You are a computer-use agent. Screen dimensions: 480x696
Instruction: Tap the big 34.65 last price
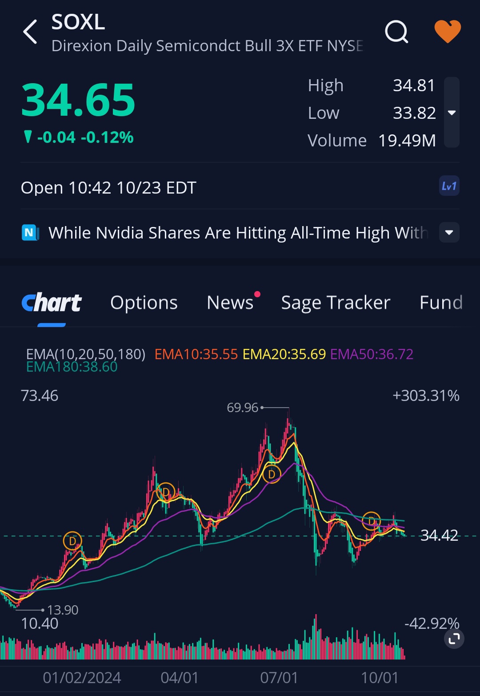(x=78, y=101)
